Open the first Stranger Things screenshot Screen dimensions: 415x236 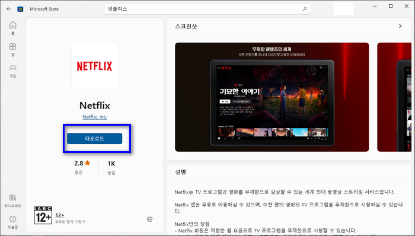(x=272, y=97)
